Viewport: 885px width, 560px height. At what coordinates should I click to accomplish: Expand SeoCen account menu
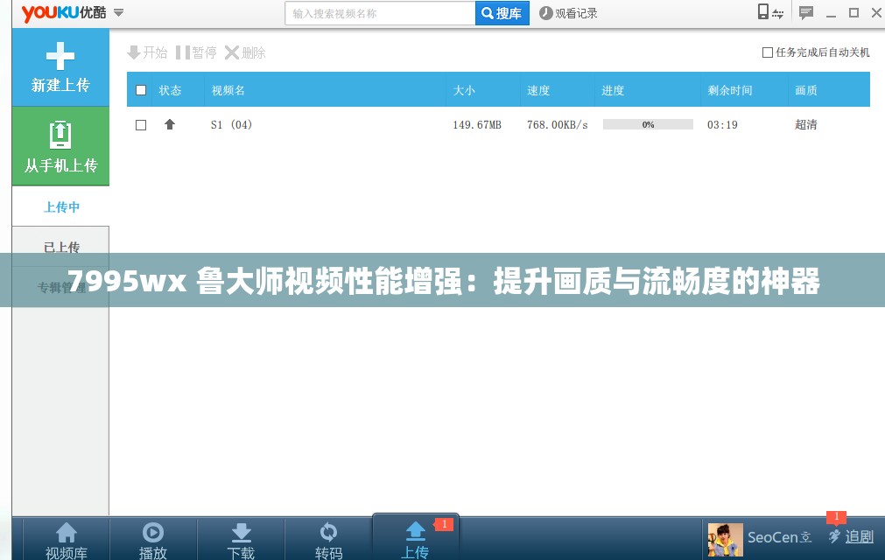pos(778,537)
